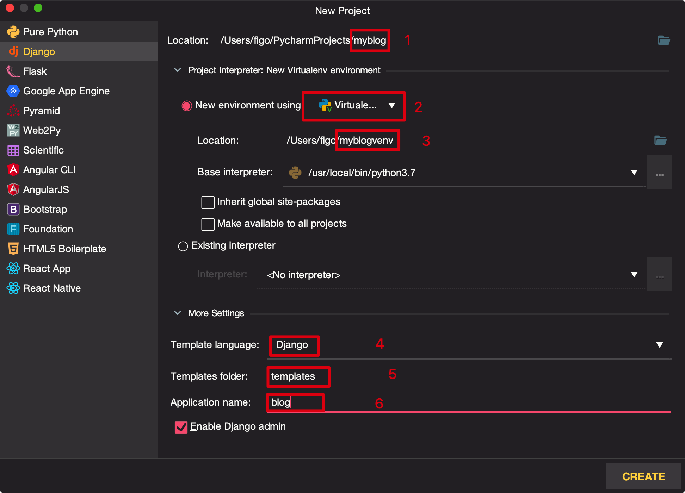Select React Native project type
This screenshot has height=493, width=685.
(79, 288)
